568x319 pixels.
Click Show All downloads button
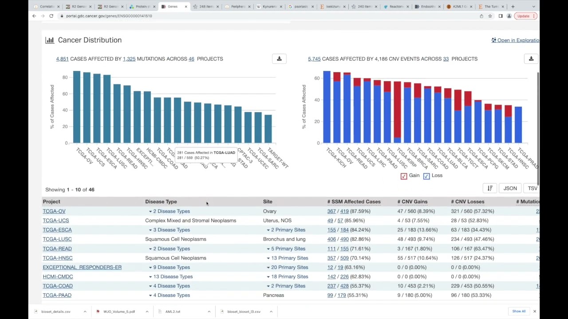pos(519,311)
